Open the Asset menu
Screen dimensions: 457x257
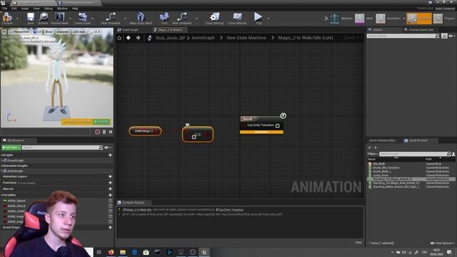pos(25,9)
